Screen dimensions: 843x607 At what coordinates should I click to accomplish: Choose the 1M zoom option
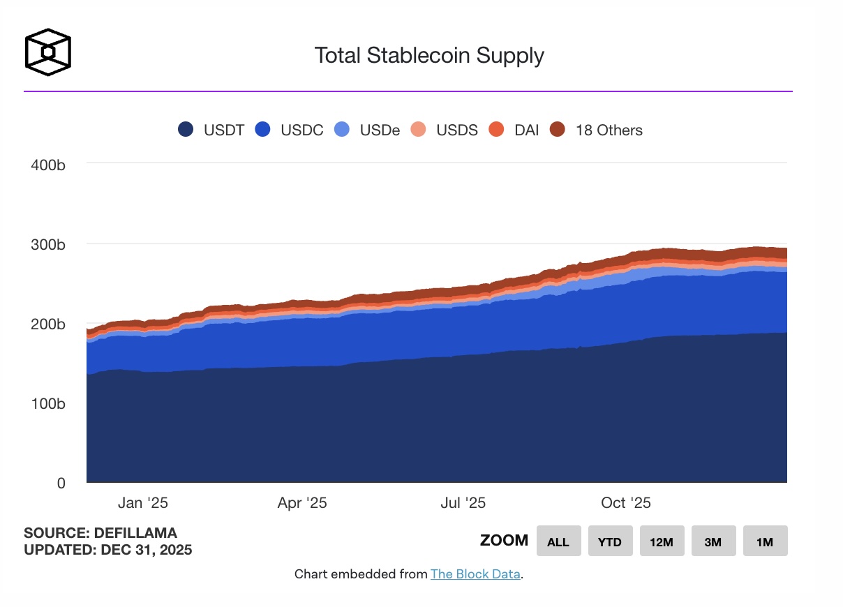[765, 541]
